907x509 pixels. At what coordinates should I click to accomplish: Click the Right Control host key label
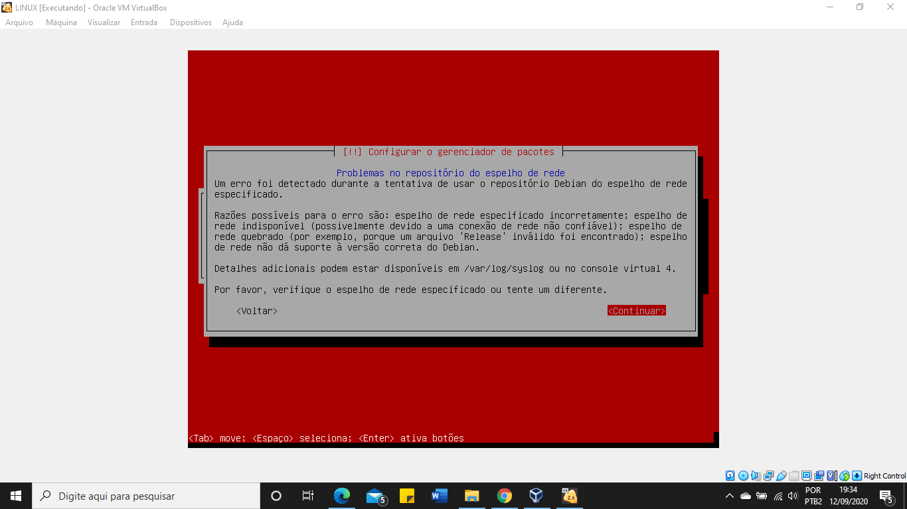click(x=884, y=476)
